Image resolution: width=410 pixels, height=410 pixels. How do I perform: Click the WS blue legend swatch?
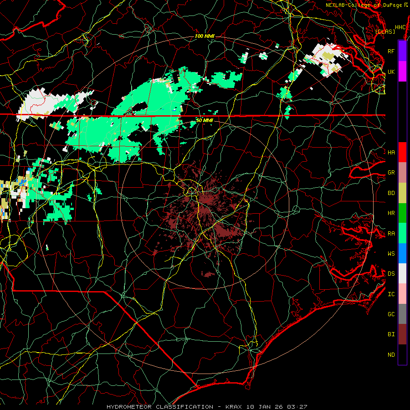click(402, 253)
